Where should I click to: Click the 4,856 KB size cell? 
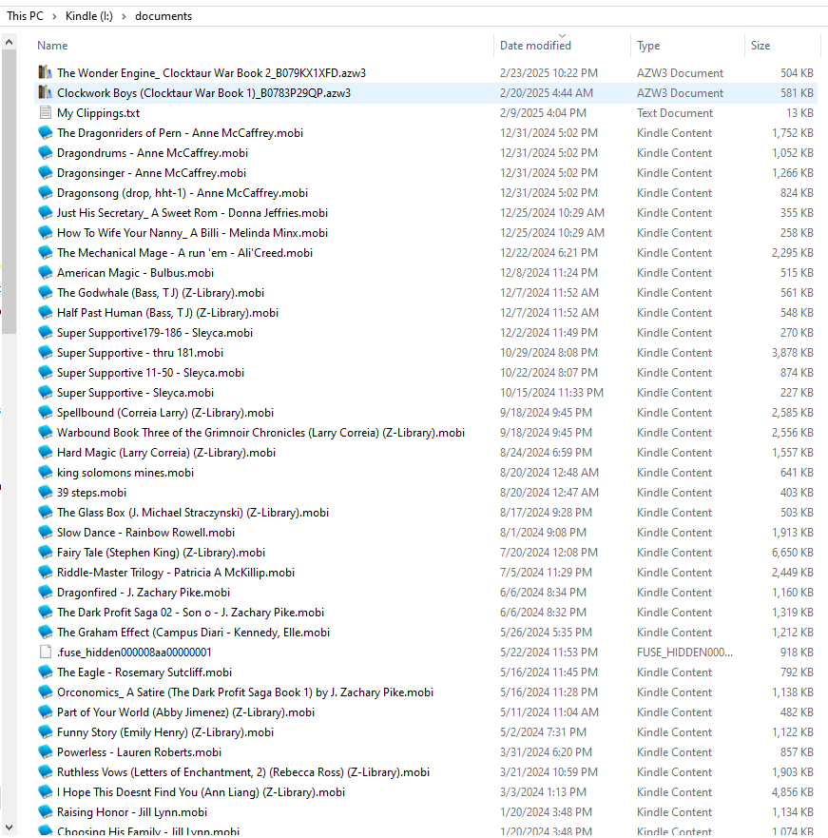tap(792, 792)
